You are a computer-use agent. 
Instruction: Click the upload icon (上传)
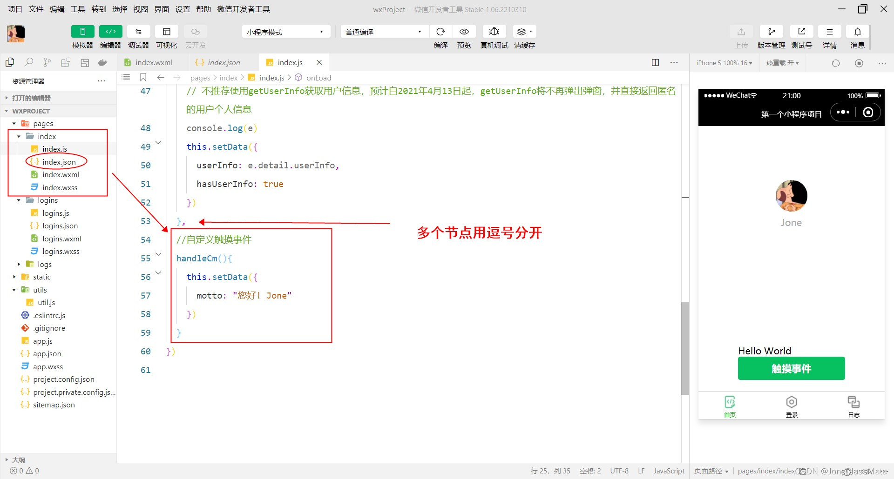click(741, 32)
